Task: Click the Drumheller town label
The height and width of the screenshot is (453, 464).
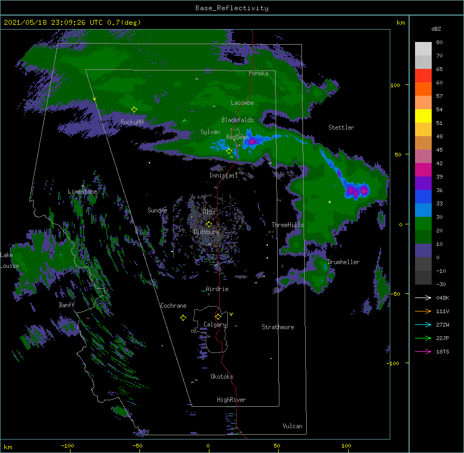Action: (343, 262)
